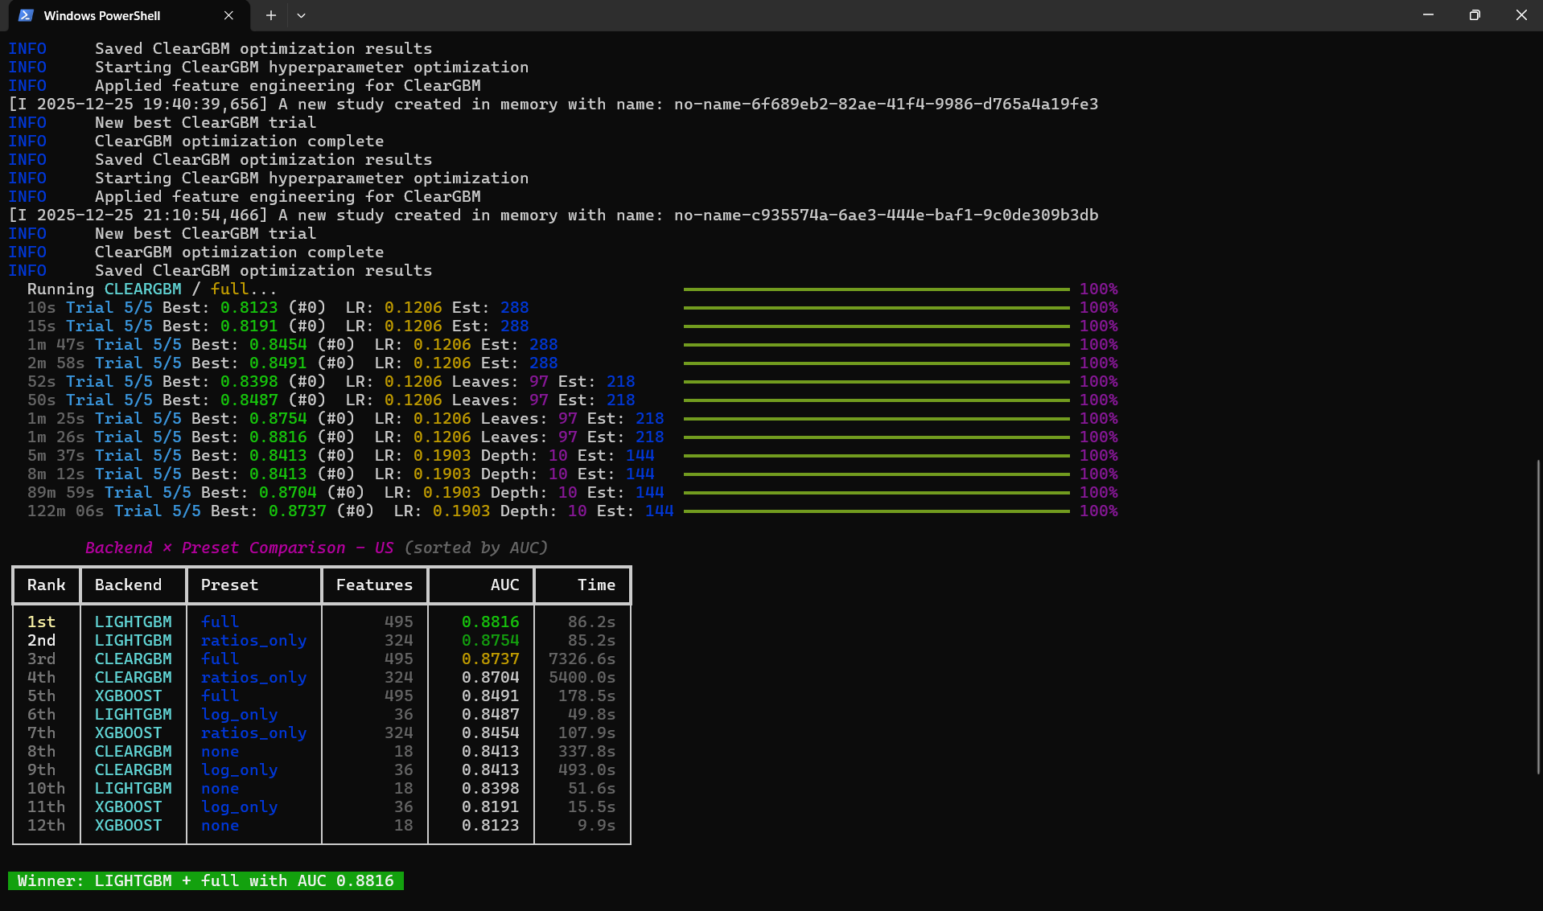Click table AUC cell 0.8737 in 3rd row
This screenshot has height=911, width=1543.
[x=490, y=659]
